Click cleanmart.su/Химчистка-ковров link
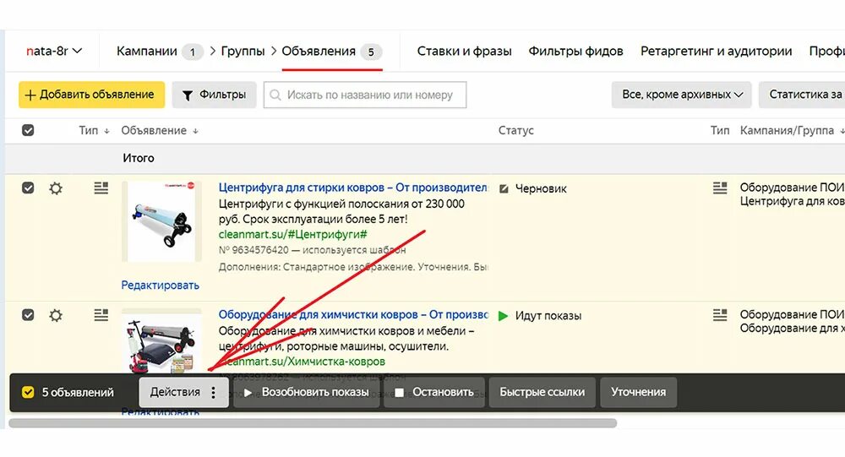845x457 pixels. click(302, 362)
